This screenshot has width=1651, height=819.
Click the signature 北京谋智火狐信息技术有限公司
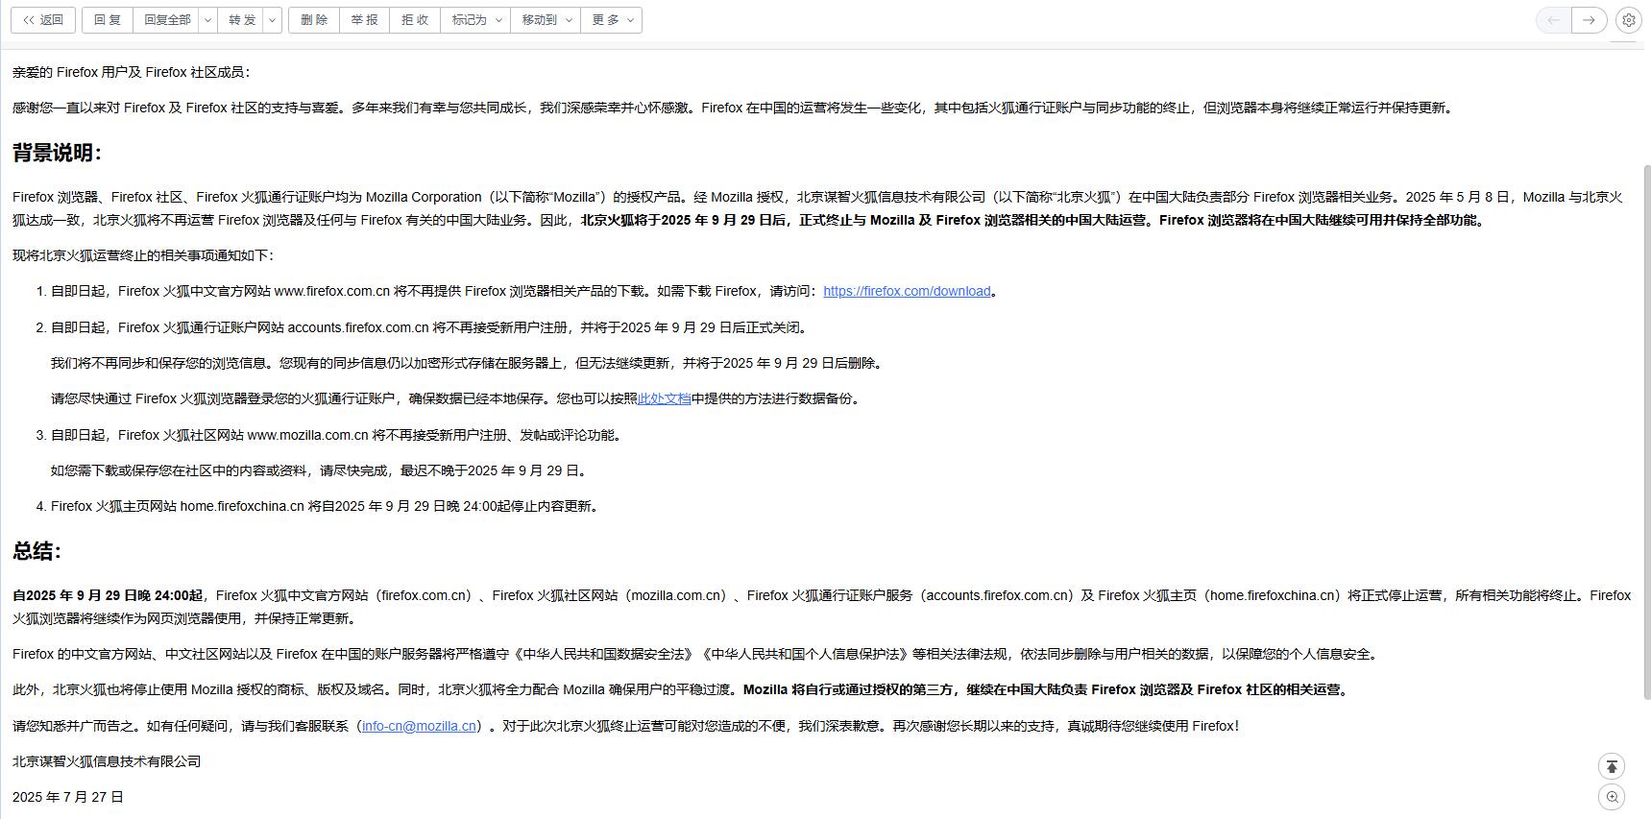107,761
